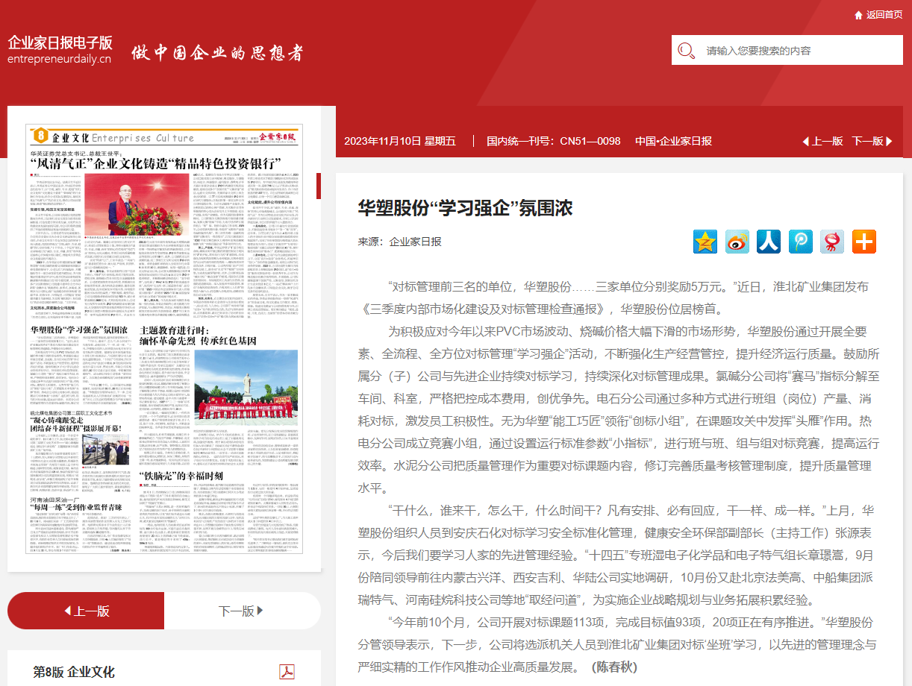Open the 第8版 企业文化 section heading
The width and height of the screenshot is (912, 686).
[x=74, y=672]
